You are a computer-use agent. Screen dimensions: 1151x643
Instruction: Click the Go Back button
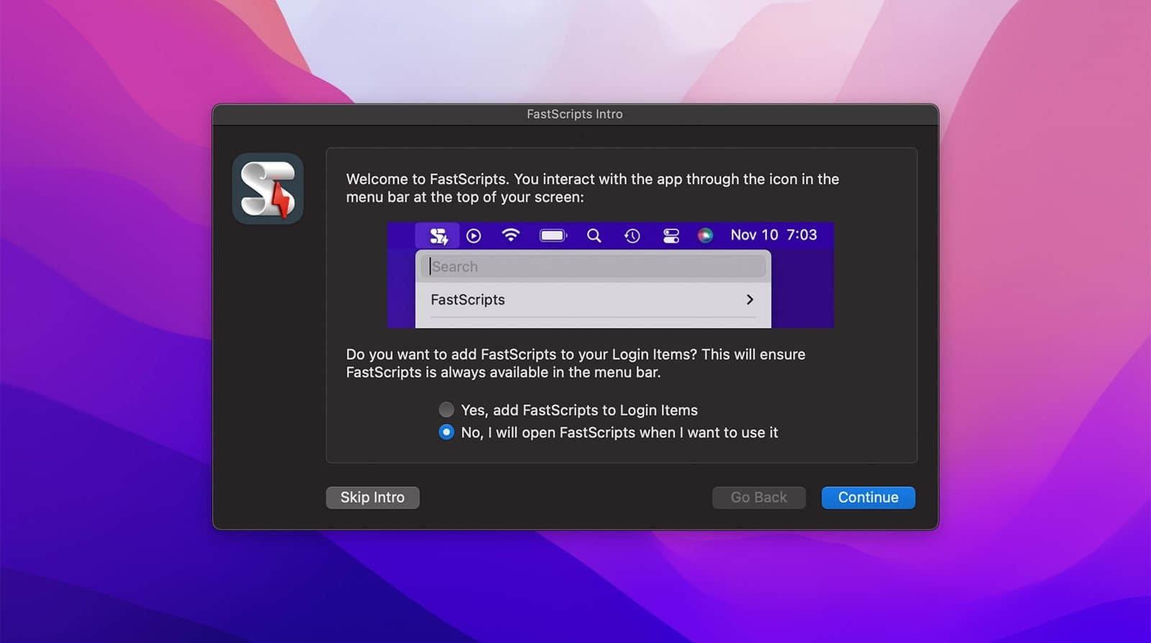coord(758,498)
